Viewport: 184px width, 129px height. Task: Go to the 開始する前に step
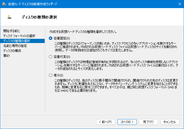pos(11,31)
